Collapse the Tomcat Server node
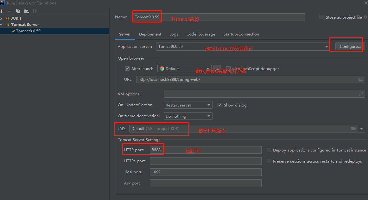This screenshot has height=200, width=368. pyautogui.click(x=1, y=25)
